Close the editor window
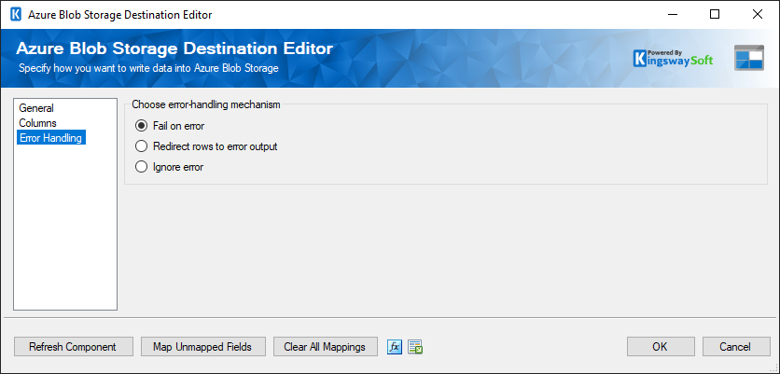The width and height of the screenshot is (780, 374). (x=758, y=14)
